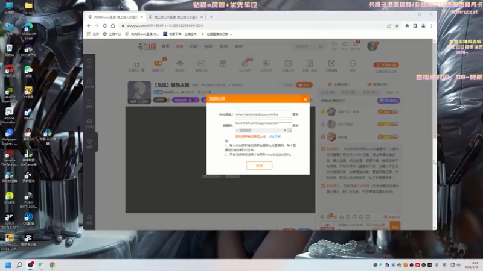Close the first browser tab
The height and width of the screenshot is (271, 483).
pyautogui.click(x=142, y=17)
